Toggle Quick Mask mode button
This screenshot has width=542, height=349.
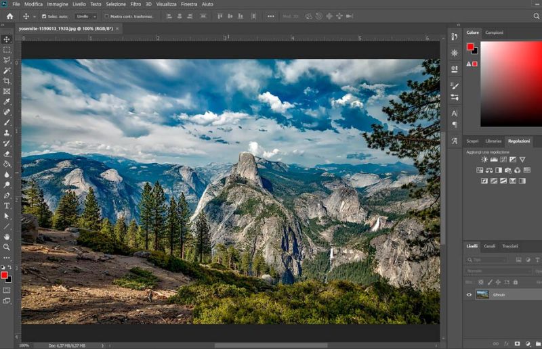(7, 290)
